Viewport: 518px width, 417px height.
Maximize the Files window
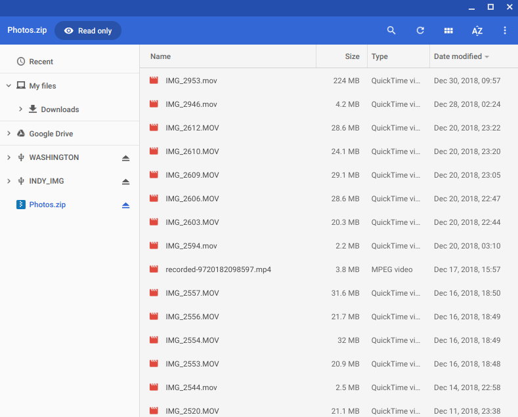[490, 7]
